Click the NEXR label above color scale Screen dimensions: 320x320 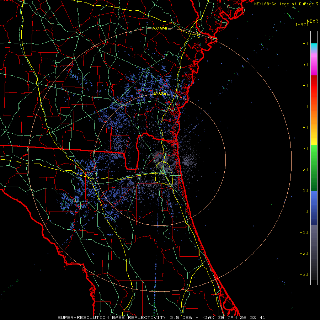pos(312,21)
